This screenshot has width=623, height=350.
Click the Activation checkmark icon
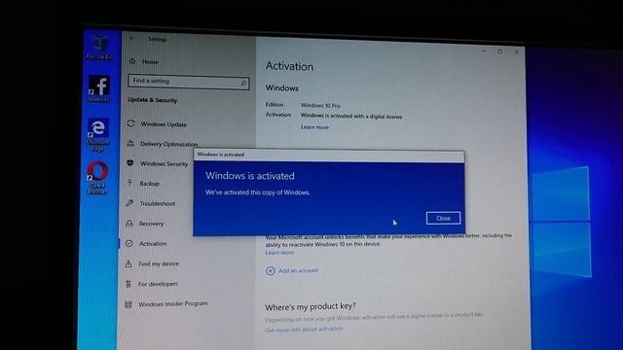pos(128,243)
